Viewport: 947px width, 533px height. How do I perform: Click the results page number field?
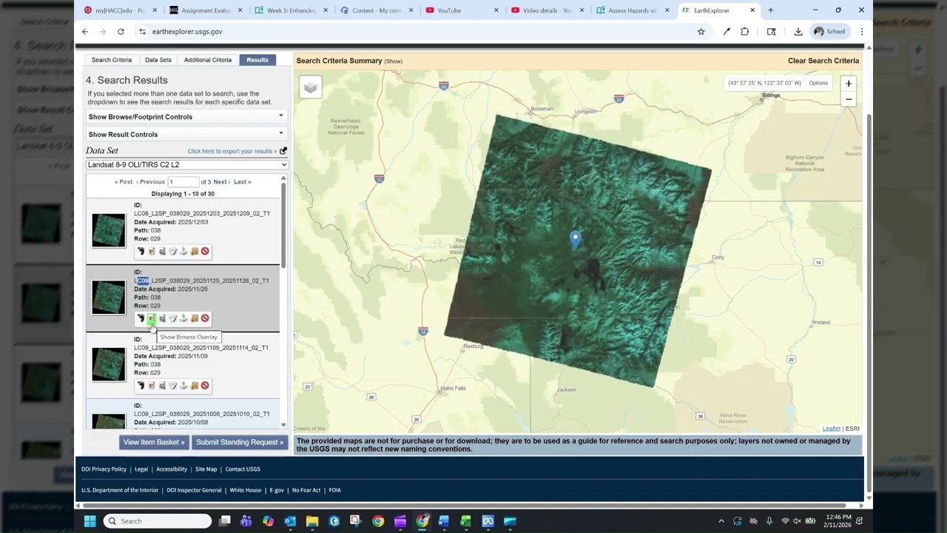(183, 181)
